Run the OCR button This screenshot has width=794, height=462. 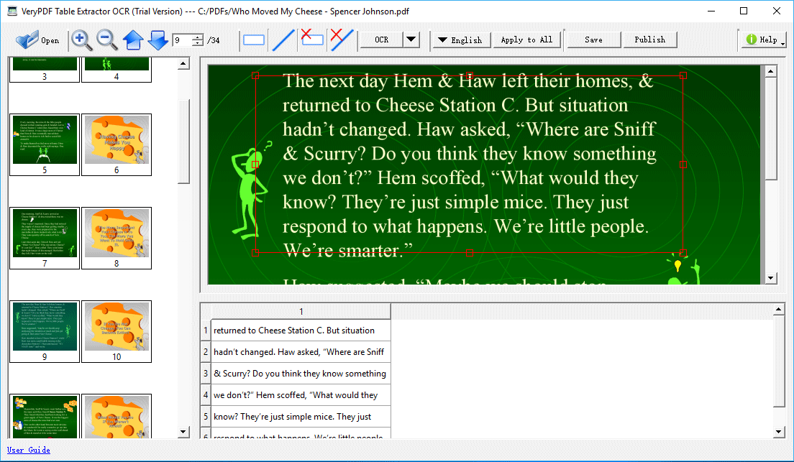point(382,40)
